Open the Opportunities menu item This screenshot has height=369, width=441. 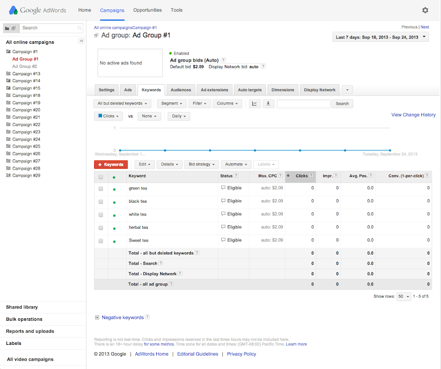147,10
